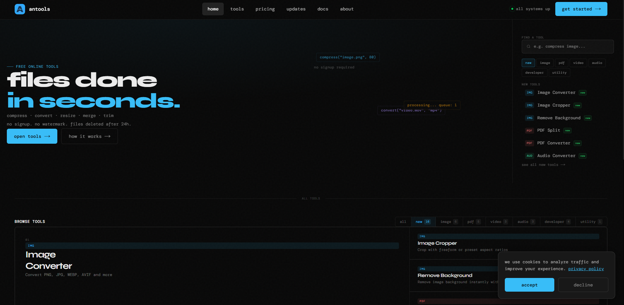This screenshot has width=624, height=305.
Task: Click the green all systems up status dot
Action: [512, 9]
